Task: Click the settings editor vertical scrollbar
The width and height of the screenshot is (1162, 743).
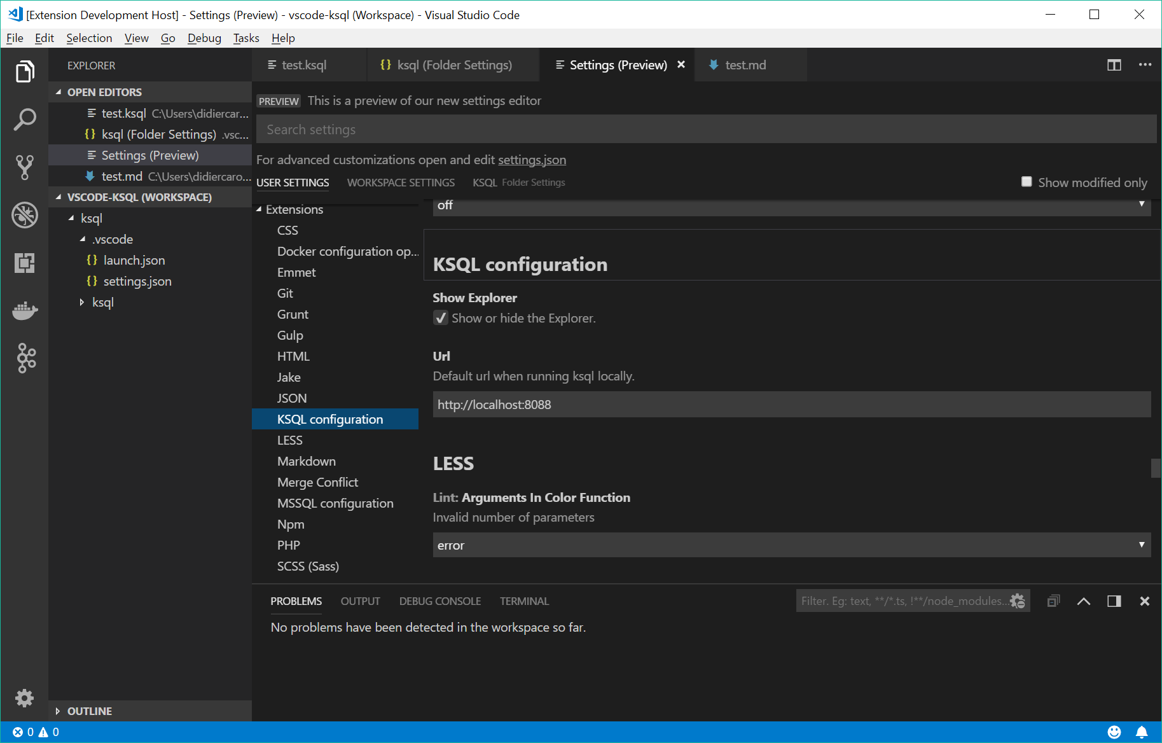Action: point(1156,468)
